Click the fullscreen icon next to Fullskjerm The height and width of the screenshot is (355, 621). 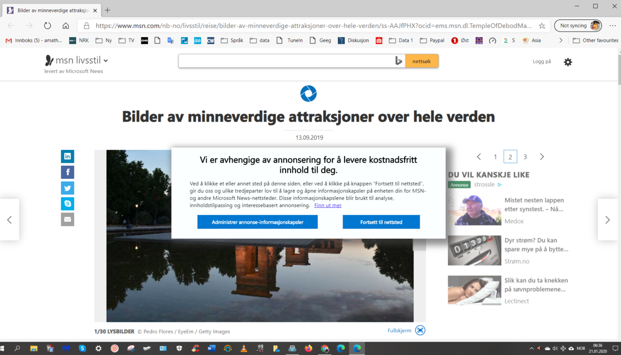[x=420, y=330]
